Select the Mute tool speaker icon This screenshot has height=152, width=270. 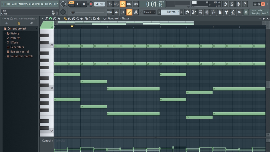82,19
